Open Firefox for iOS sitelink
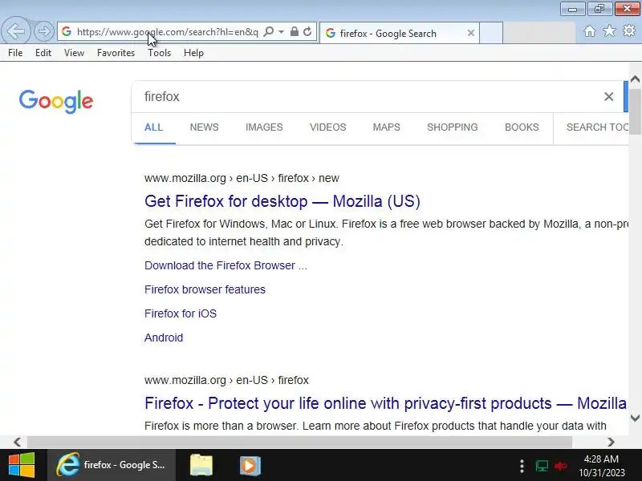 tap(181, 313)
